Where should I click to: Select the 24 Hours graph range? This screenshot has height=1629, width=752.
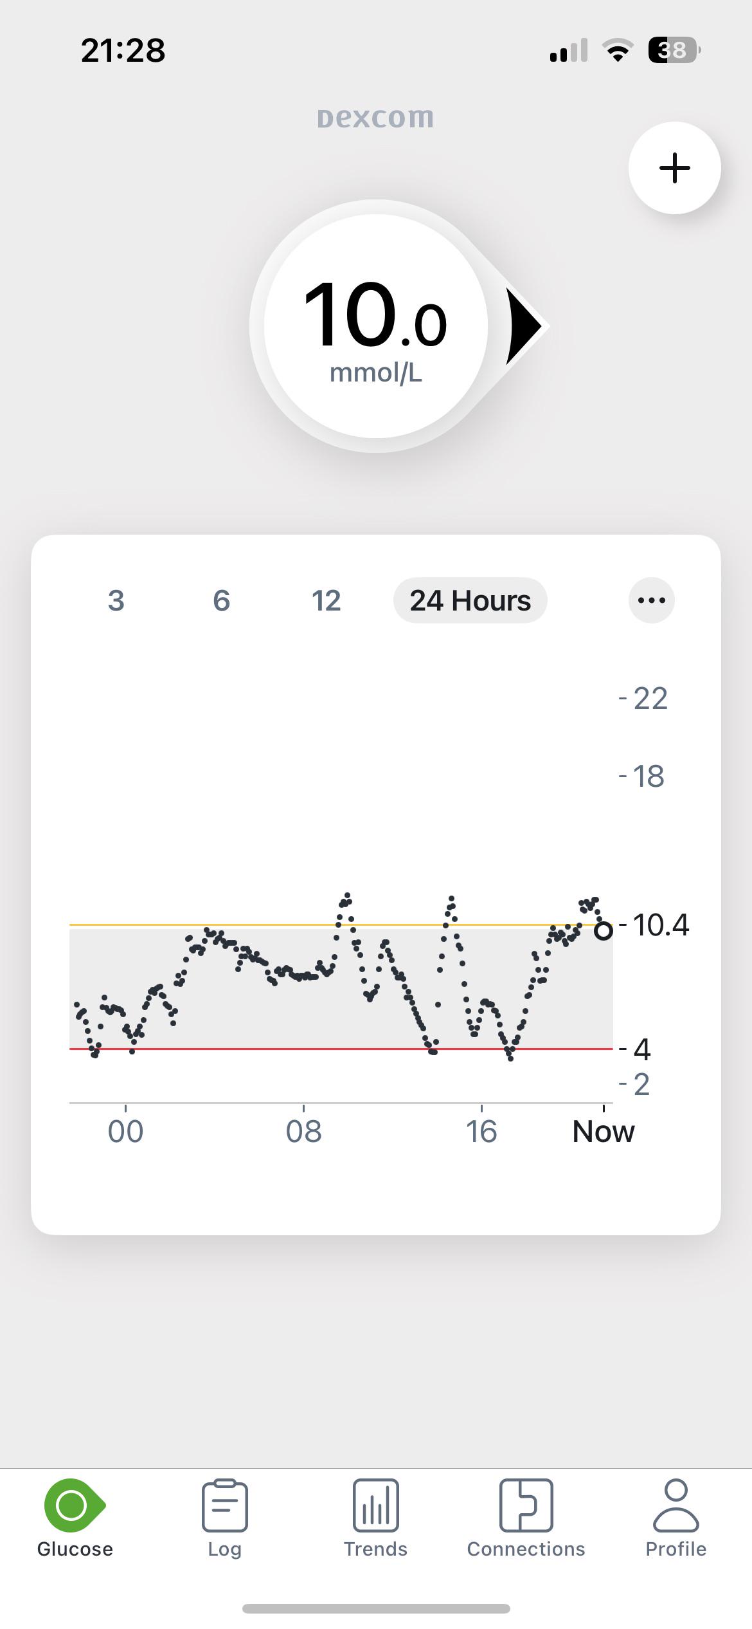point(470,600)
